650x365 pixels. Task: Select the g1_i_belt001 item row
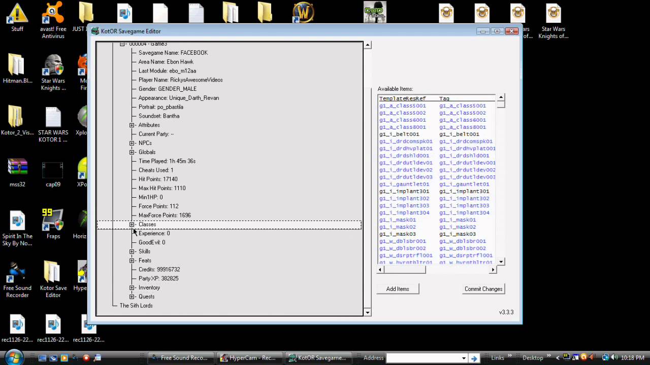(x=436, y=134)
